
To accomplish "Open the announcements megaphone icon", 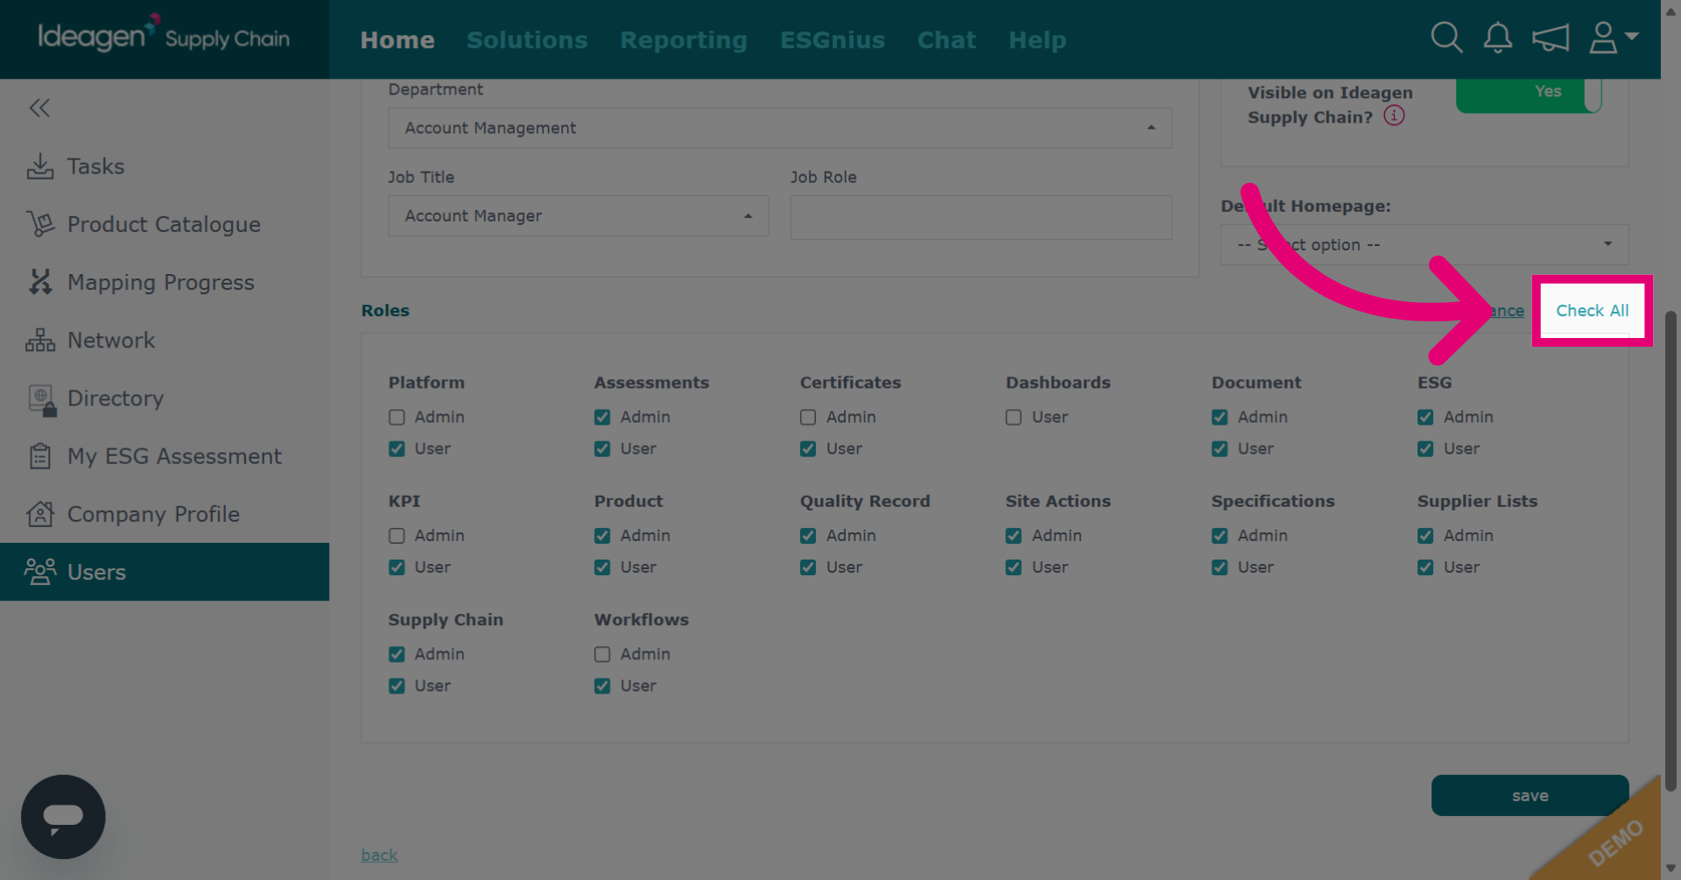I will point(1551,38).
